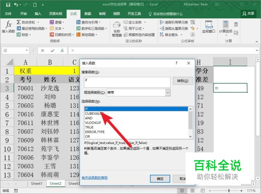261x194 pixels.
Task: Open the Sheet1 worksheet tab
Action: 37,183
